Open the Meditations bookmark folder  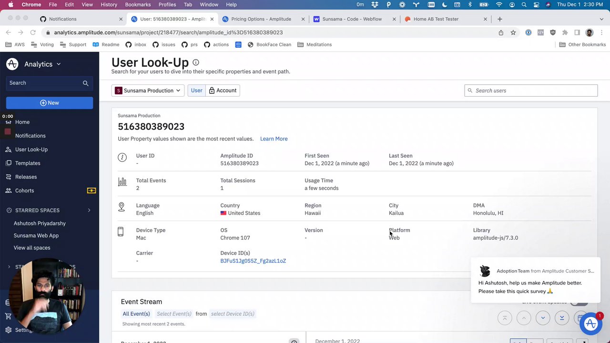click(314, 45)
